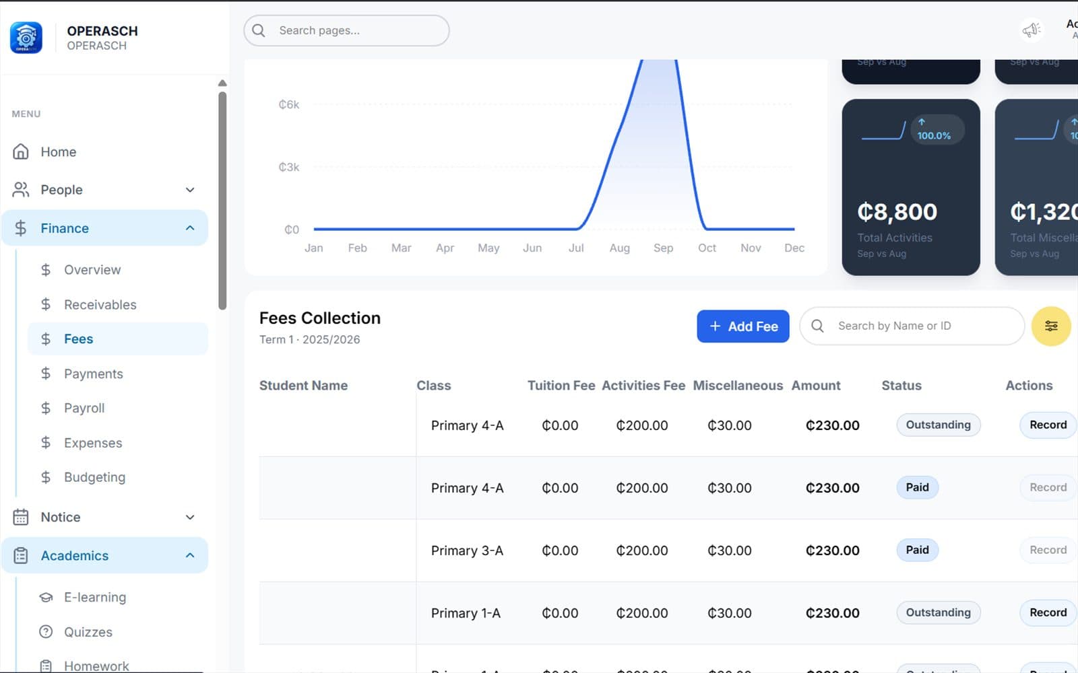The image size is (1078, 673).
Task: Click the Paid badge in Primary 3-A row
Action: click(917, 550)
